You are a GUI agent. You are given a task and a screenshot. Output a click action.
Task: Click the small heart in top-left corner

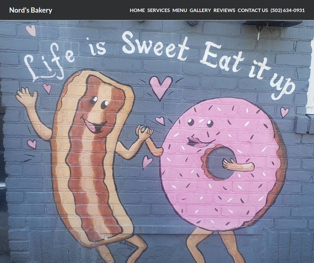tap(31, 30)
